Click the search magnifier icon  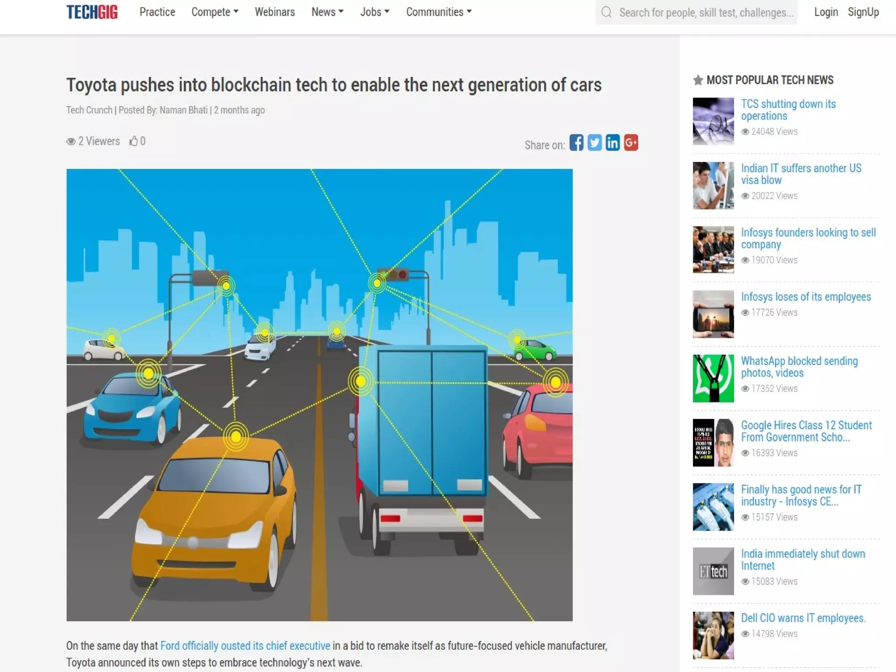pos(606,12)
